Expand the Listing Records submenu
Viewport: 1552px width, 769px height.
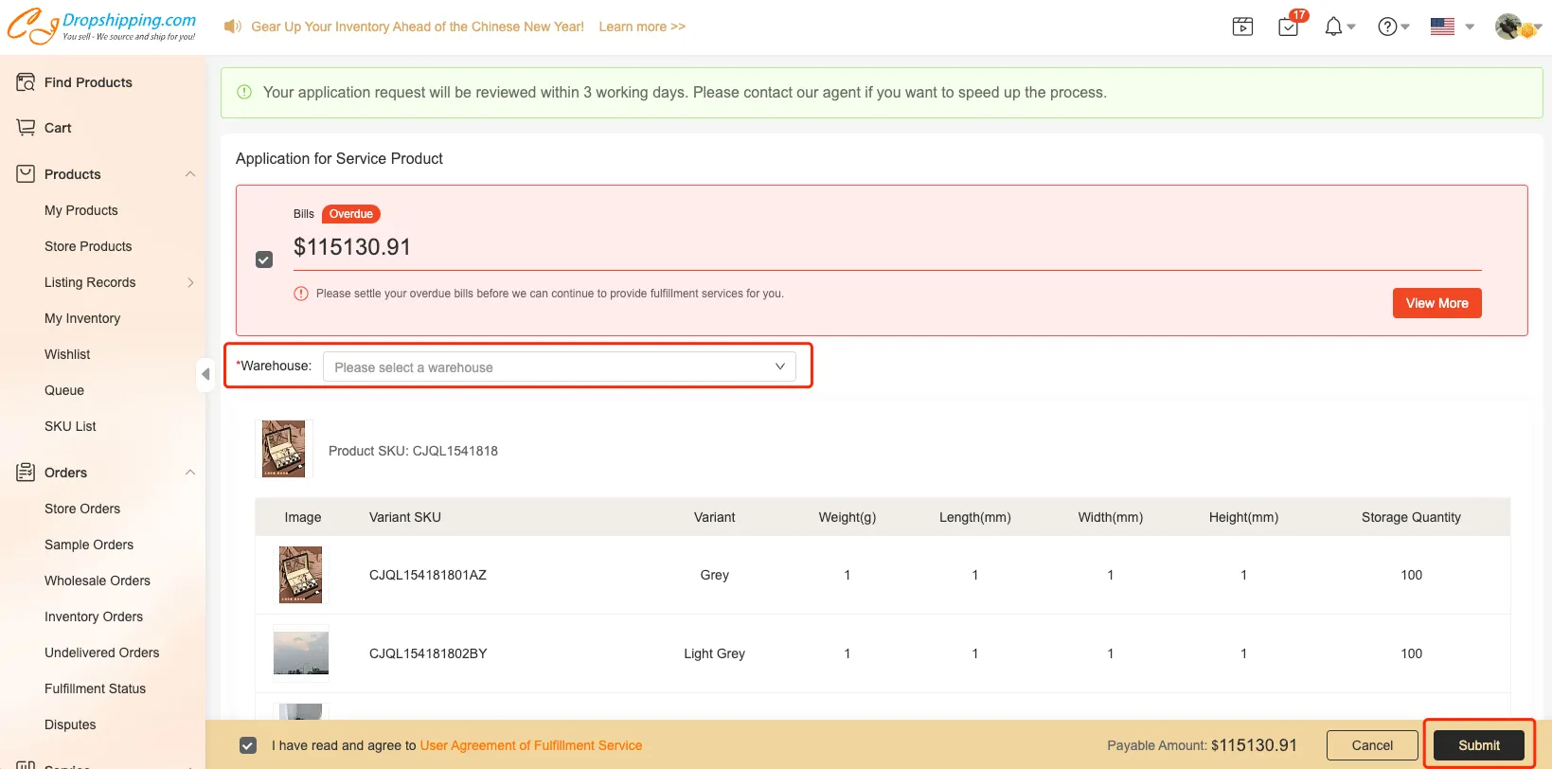pyautogui.click(x=189, y=282)
